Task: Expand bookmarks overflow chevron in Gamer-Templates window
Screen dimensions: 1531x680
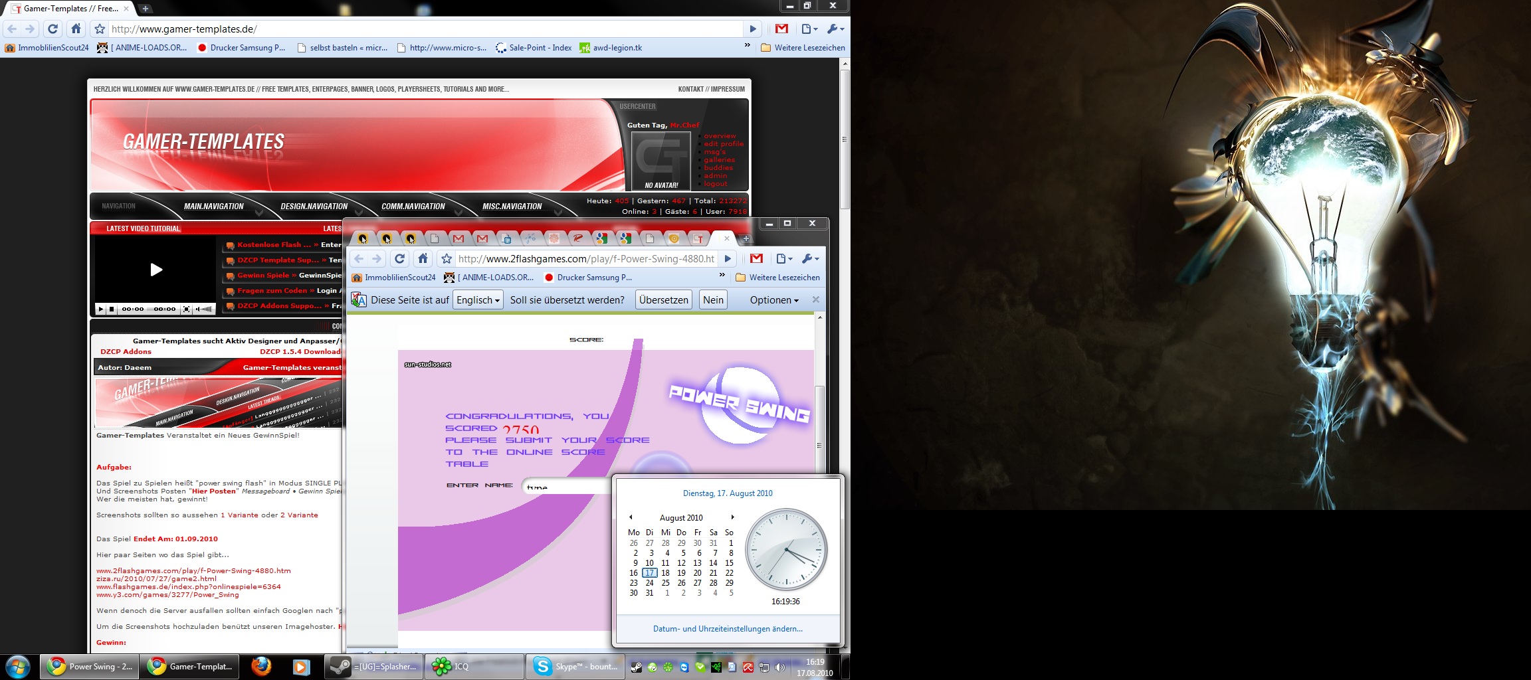Action: 748,45
